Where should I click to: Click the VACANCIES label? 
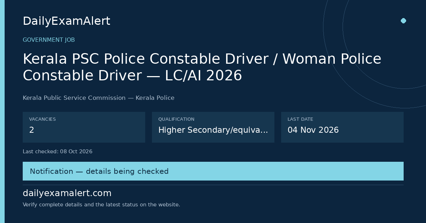pos(42,119)
